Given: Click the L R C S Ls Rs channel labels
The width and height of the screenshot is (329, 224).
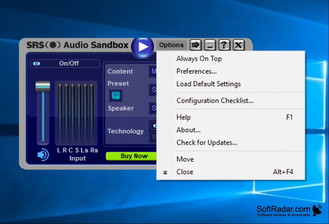Looking at the screenshot, I should [x=78, y=150].
